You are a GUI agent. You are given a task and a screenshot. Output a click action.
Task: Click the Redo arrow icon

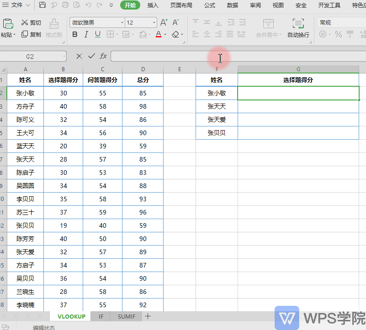coord(100,5)
